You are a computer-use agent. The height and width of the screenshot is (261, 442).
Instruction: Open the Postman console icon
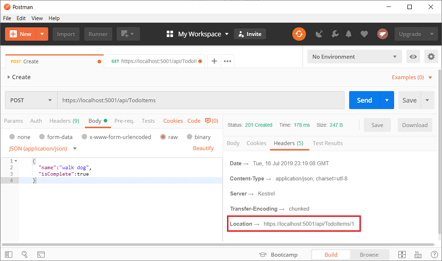point(41,254)
